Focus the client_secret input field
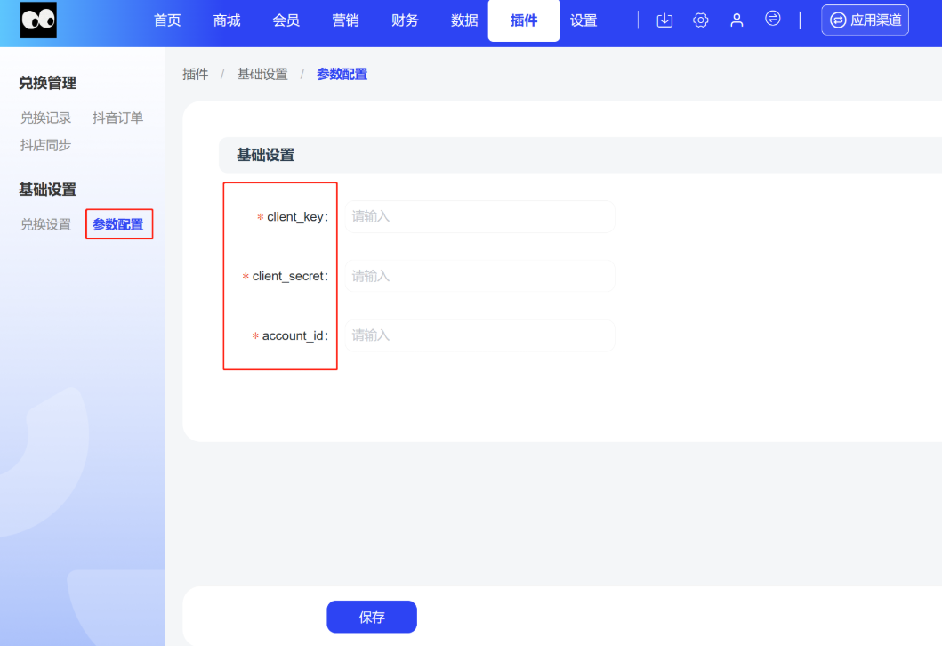The height and width of the screenshot is (646, 942). click(x=479, y=276)
